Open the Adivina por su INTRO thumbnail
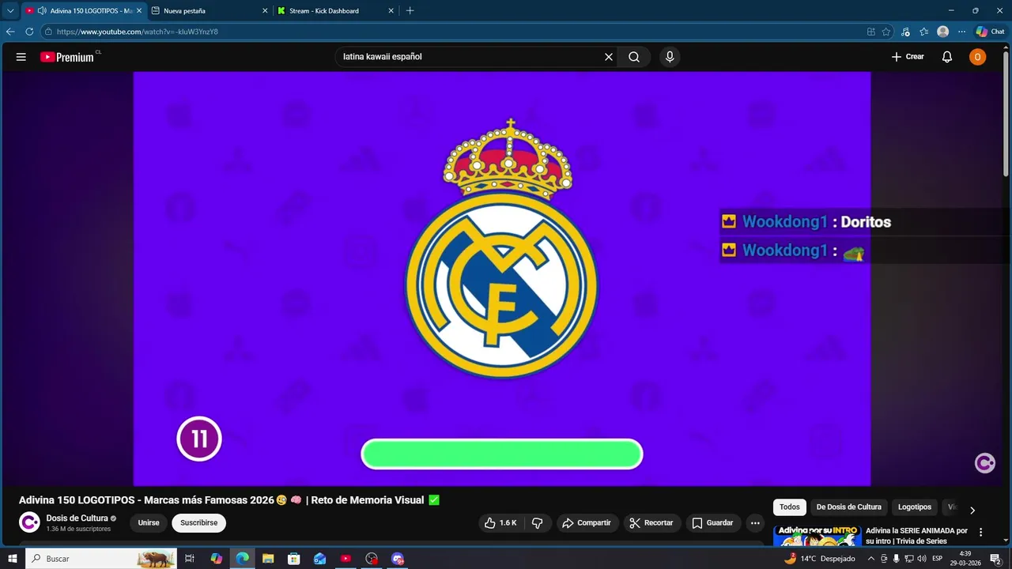1012x569 pixels. [817, 535]
